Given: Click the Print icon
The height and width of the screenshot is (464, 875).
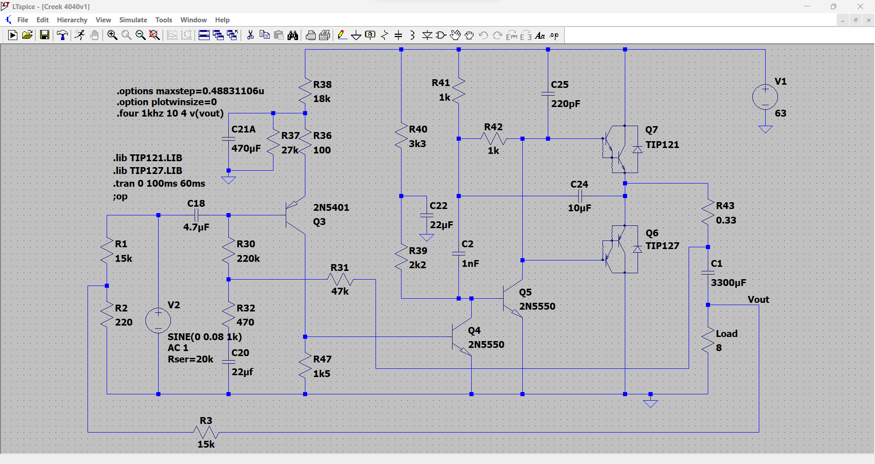Looking at the screenshot, I should coord(311,36).
